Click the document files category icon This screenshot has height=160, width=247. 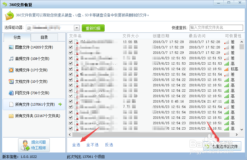11,82
